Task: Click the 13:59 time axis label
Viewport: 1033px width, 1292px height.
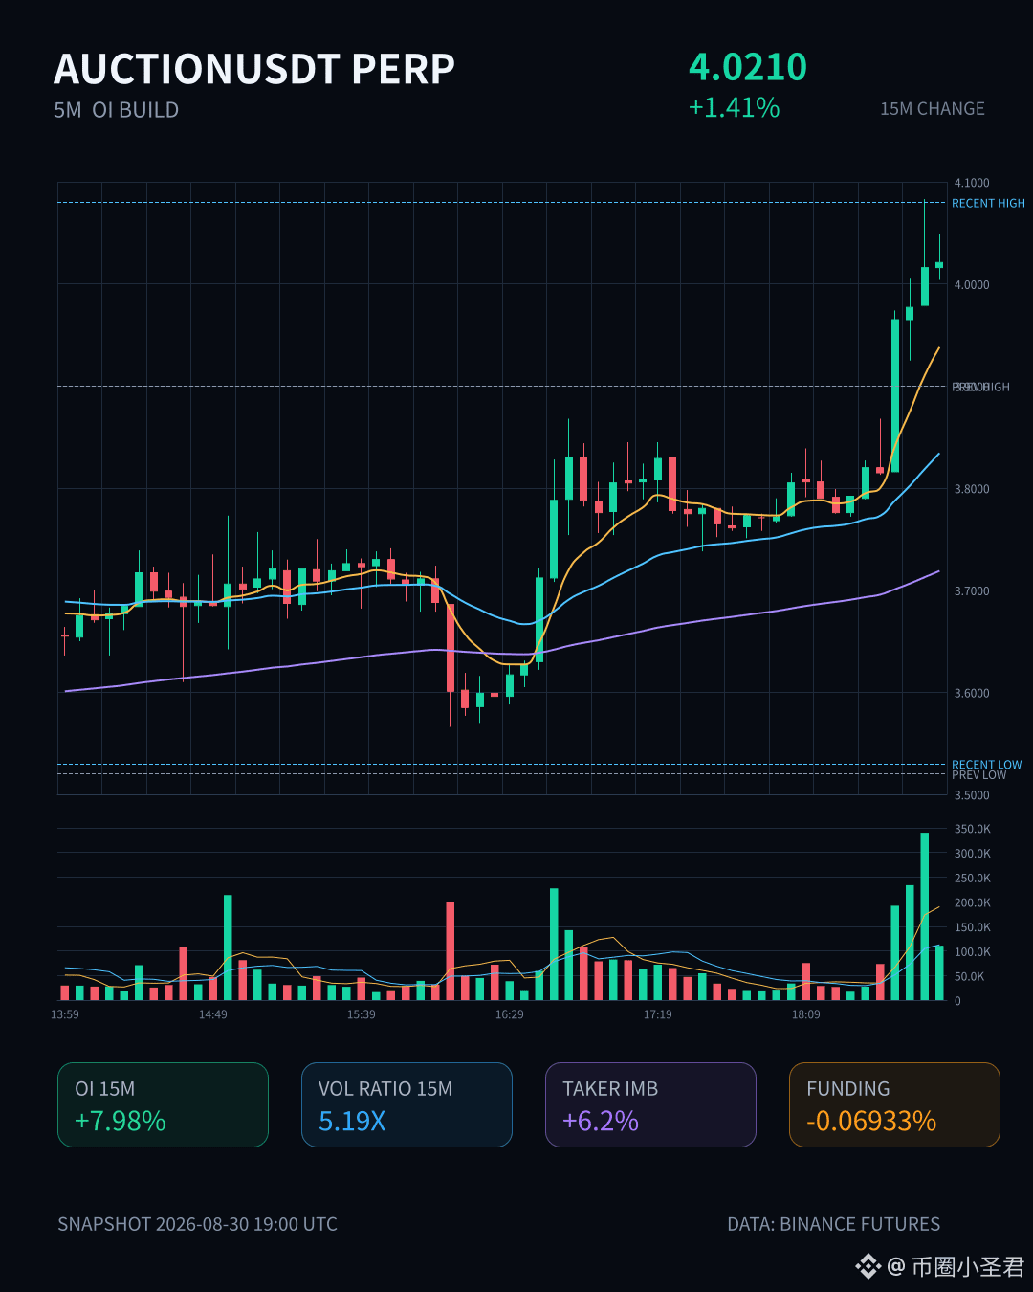Action: click(x=65, y=1014)
